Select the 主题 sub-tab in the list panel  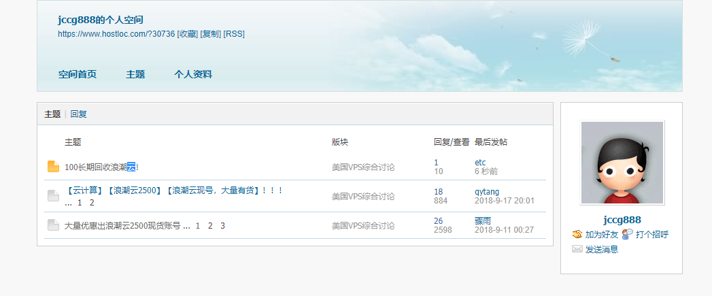[x=52, y=114]
